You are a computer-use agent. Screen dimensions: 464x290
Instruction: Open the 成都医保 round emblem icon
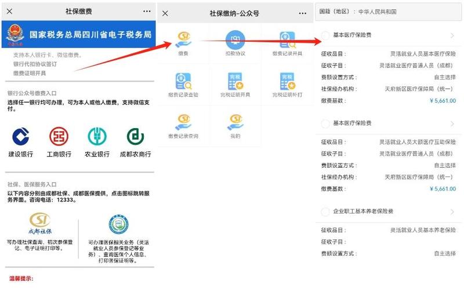click(118, 224)
